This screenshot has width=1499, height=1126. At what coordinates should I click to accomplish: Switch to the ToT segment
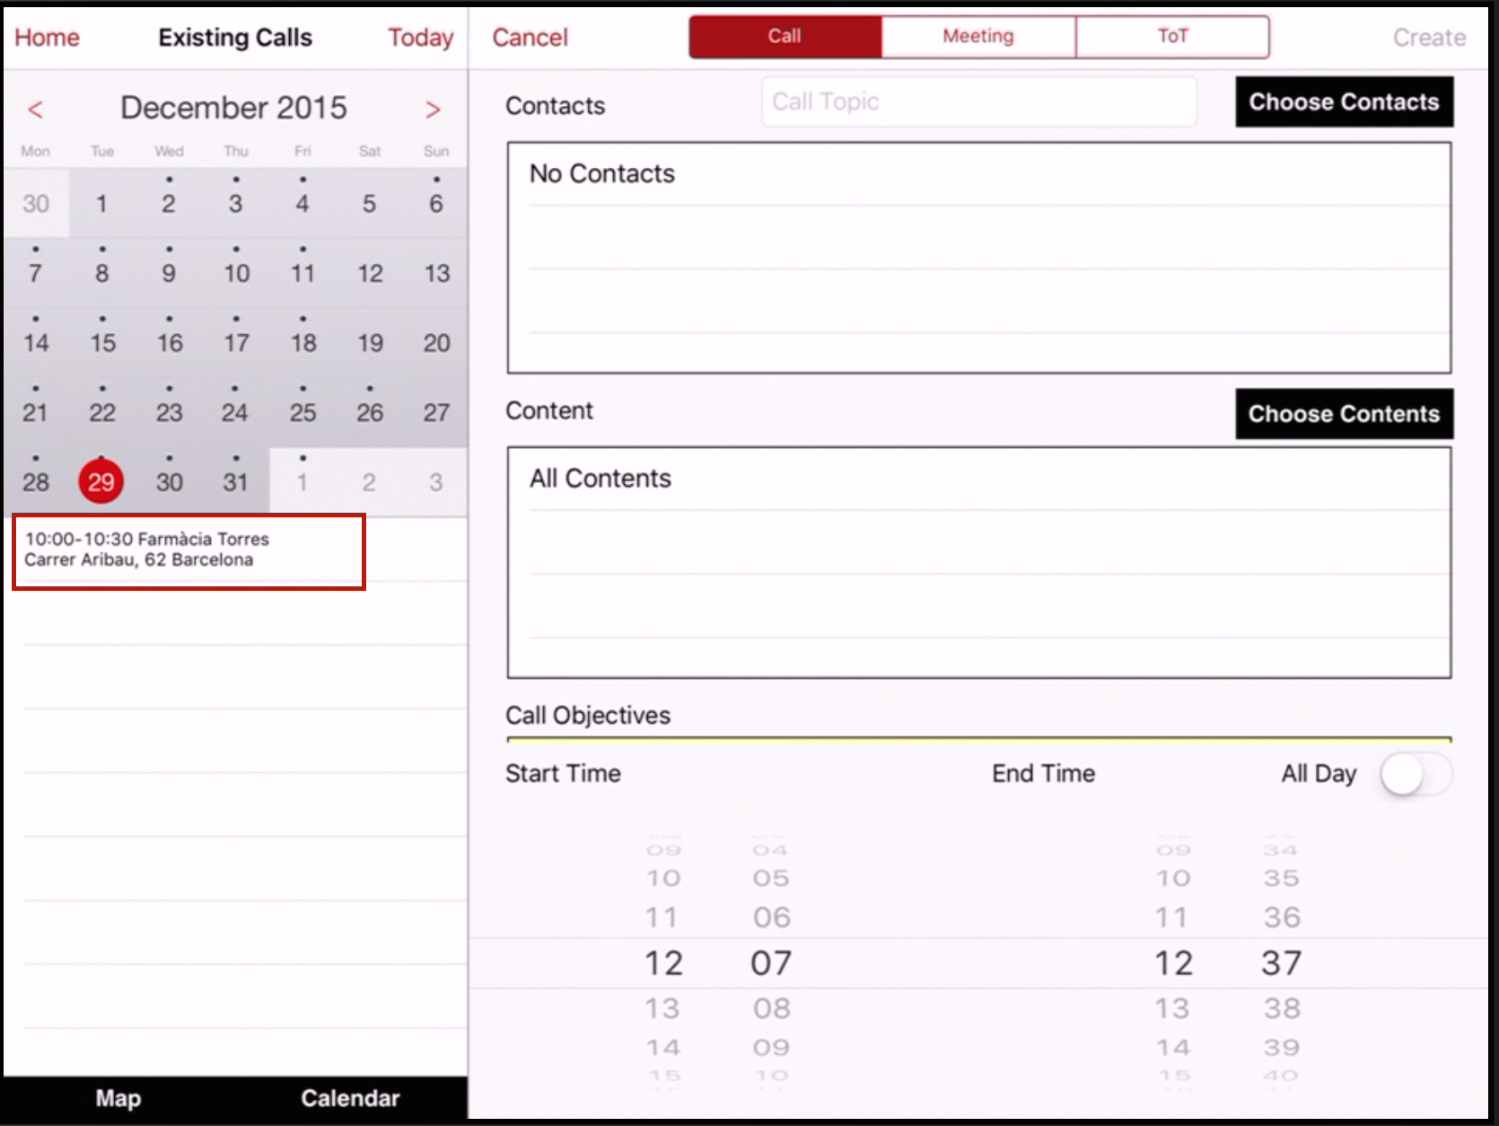tap(1171, 37)
